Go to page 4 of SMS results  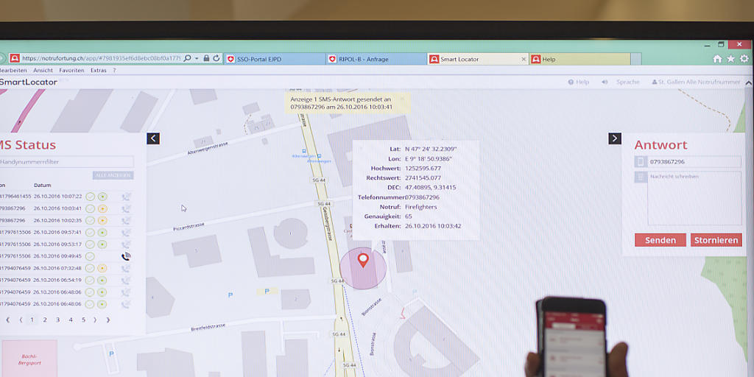(71, 320)
